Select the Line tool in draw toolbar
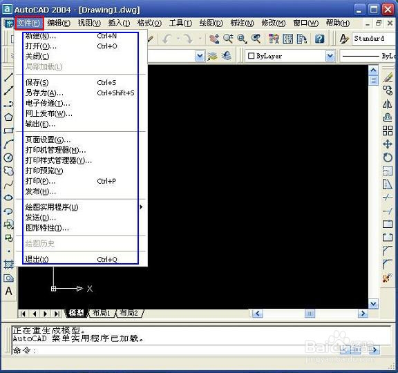 pos(8,77)
